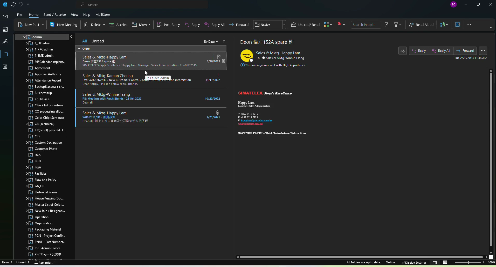Open happylam@simatelex.com.hk email link

[256, 121]
